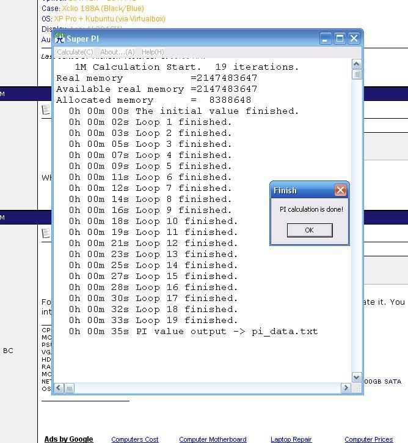
Task: Open the Help(H) menu
Action: click(153, 52)
